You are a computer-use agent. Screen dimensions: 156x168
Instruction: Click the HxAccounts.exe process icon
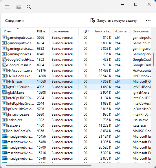click(x=4, y=70)
